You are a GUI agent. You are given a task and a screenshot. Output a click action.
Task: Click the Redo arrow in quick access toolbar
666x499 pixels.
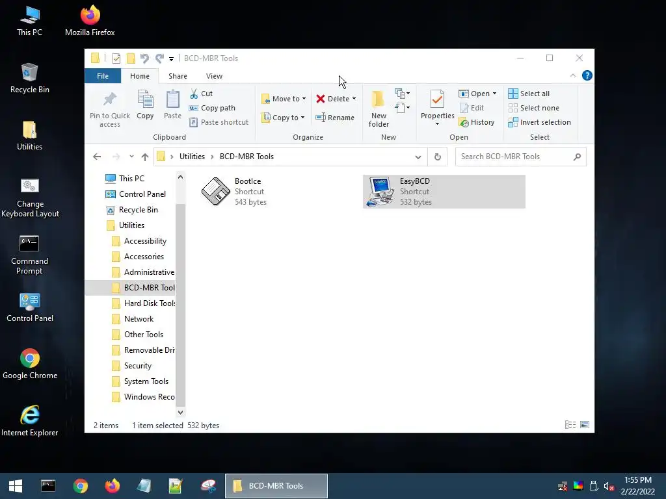[159, 58]
